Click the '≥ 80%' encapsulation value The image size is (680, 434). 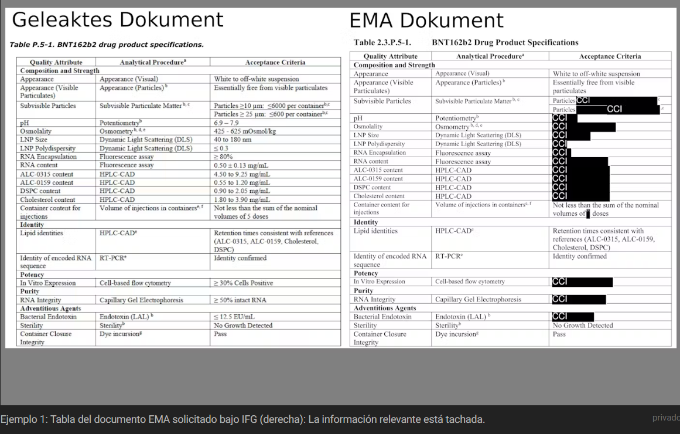pyautogui.click(x=223, y=157)
